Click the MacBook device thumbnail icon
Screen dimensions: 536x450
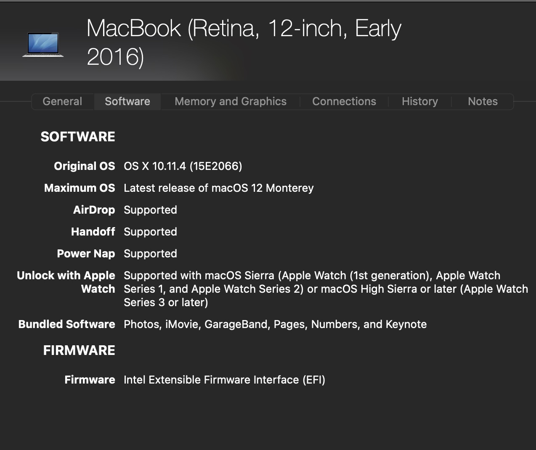43,44
